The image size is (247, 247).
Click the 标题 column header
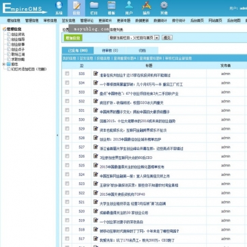pyautogui.click(x=149, y=66)
